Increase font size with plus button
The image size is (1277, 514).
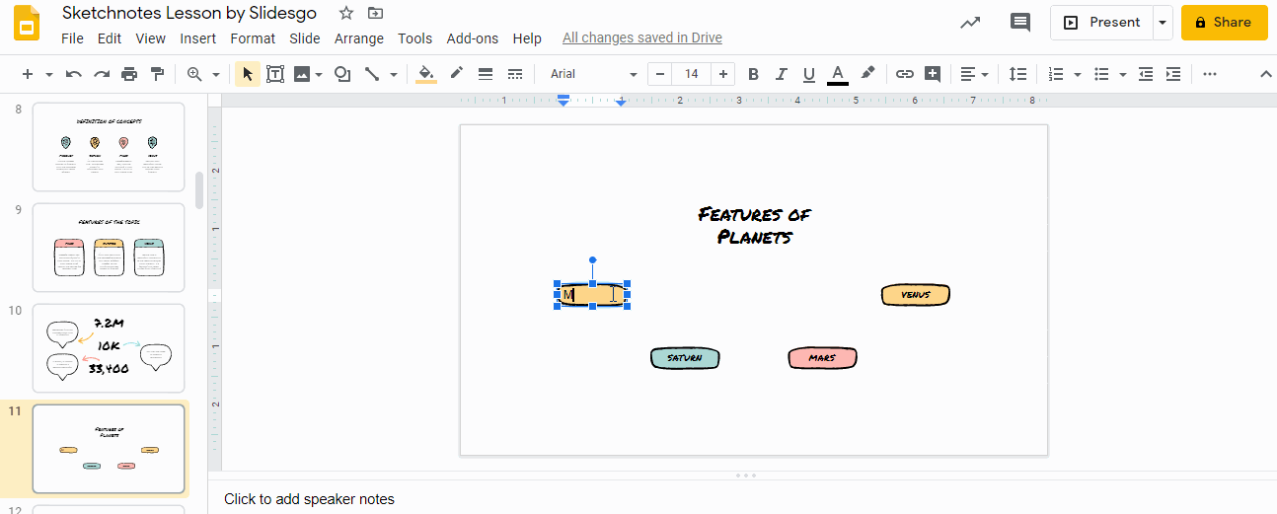pos(724,74)
